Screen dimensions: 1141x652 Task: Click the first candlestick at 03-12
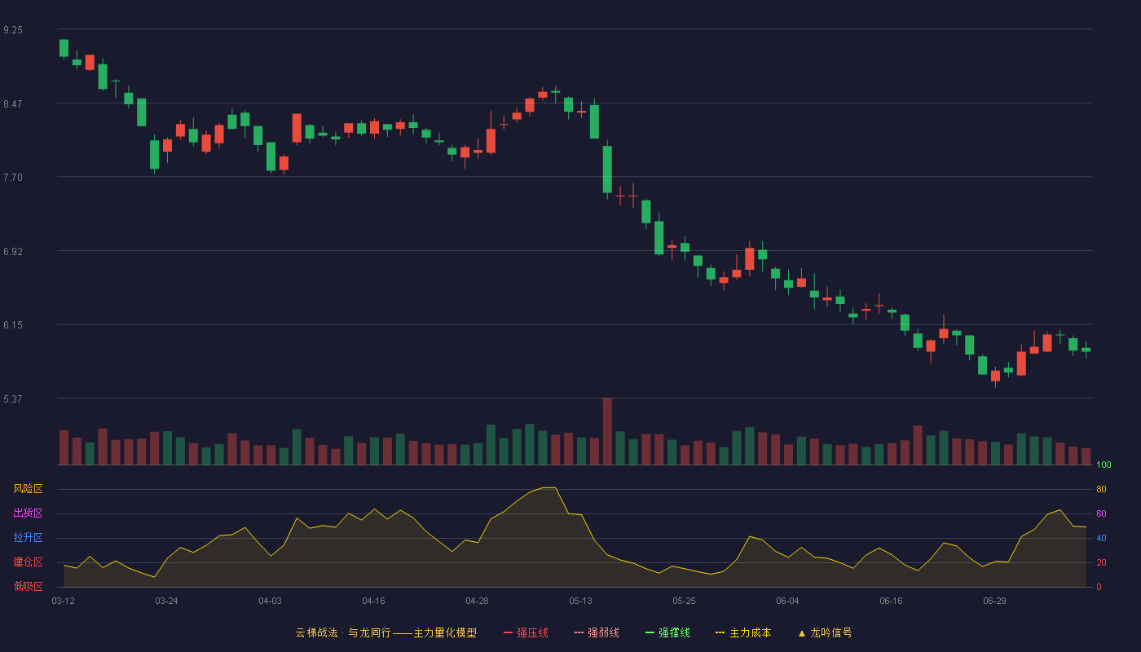pyautogui.click(x=64, y=48)
